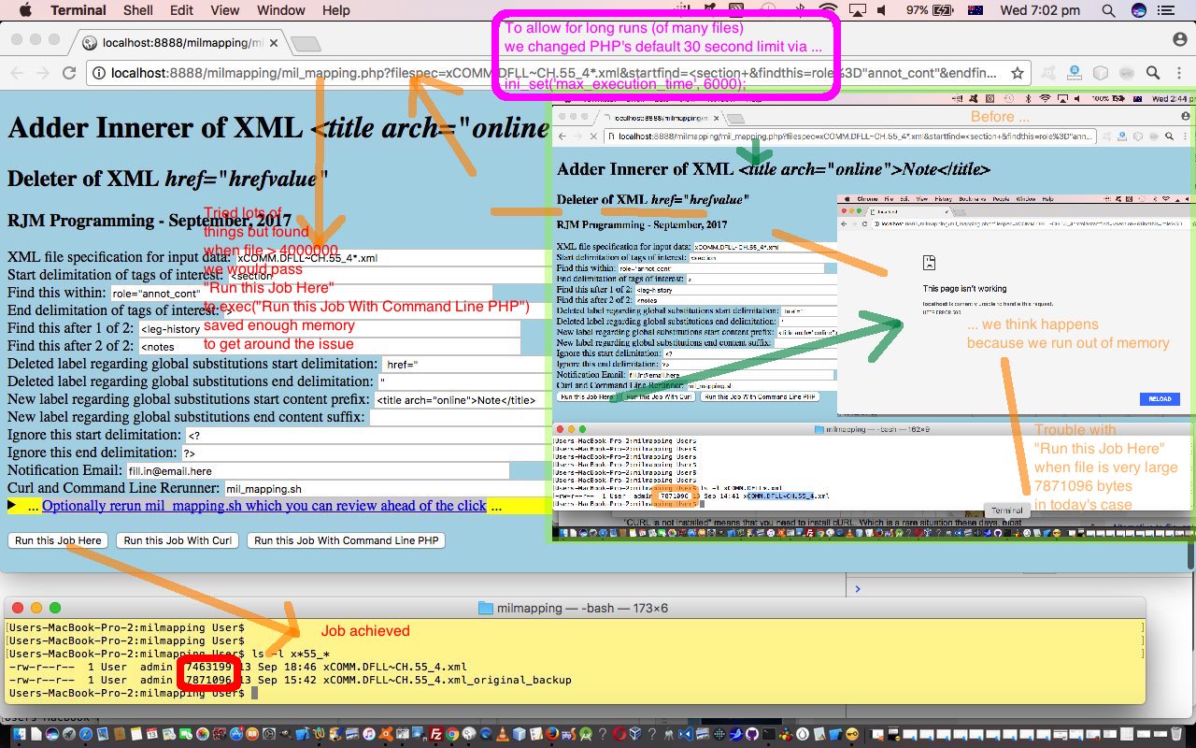This screenshot has width=1196, height=748.
Task: Open the Terminal application menu
Action: pos(78,10)
